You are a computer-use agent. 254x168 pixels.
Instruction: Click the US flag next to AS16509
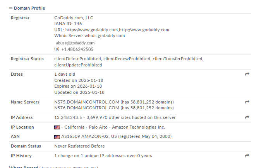[x=57, y=137]
